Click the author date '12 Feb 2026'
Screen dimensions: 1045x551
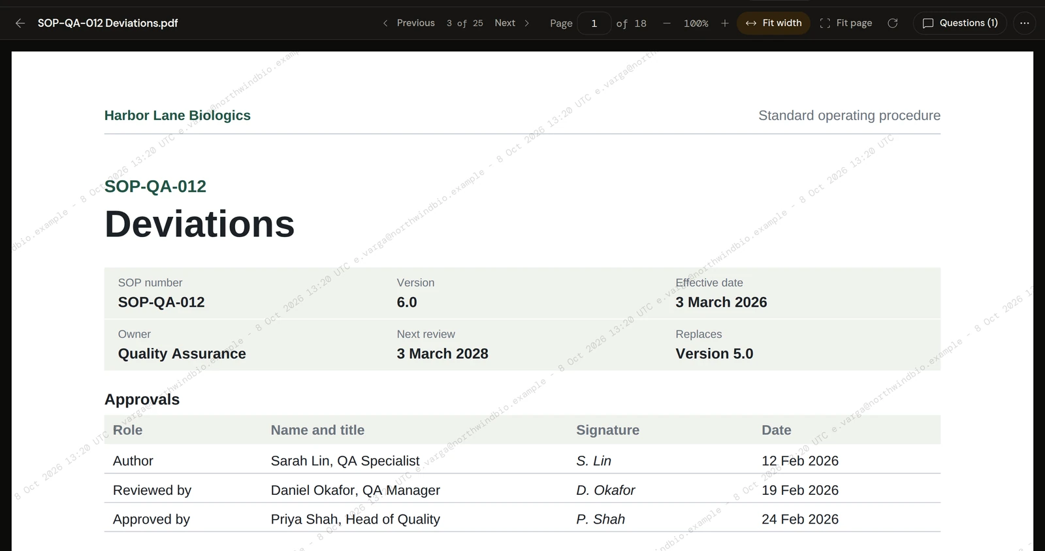point(800,461)
